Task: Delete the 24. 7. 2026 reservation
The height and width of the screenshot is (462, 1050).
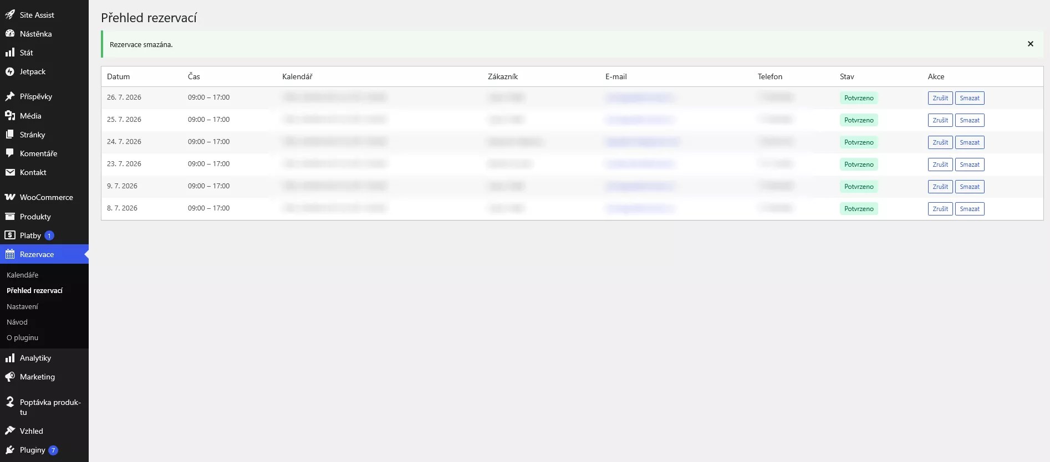Action: [970, 142]
